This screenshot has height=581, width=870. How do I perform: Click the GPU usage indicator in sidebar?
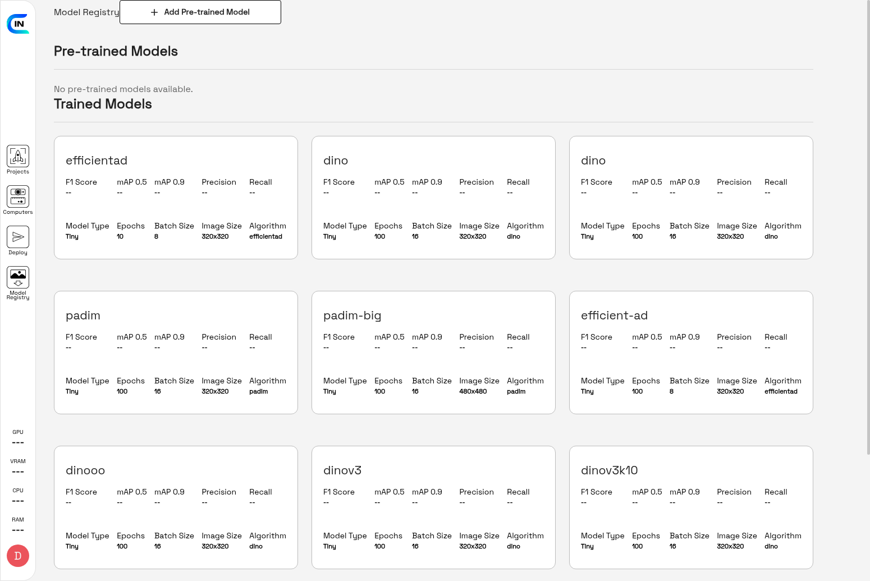(x=17, y=437)
